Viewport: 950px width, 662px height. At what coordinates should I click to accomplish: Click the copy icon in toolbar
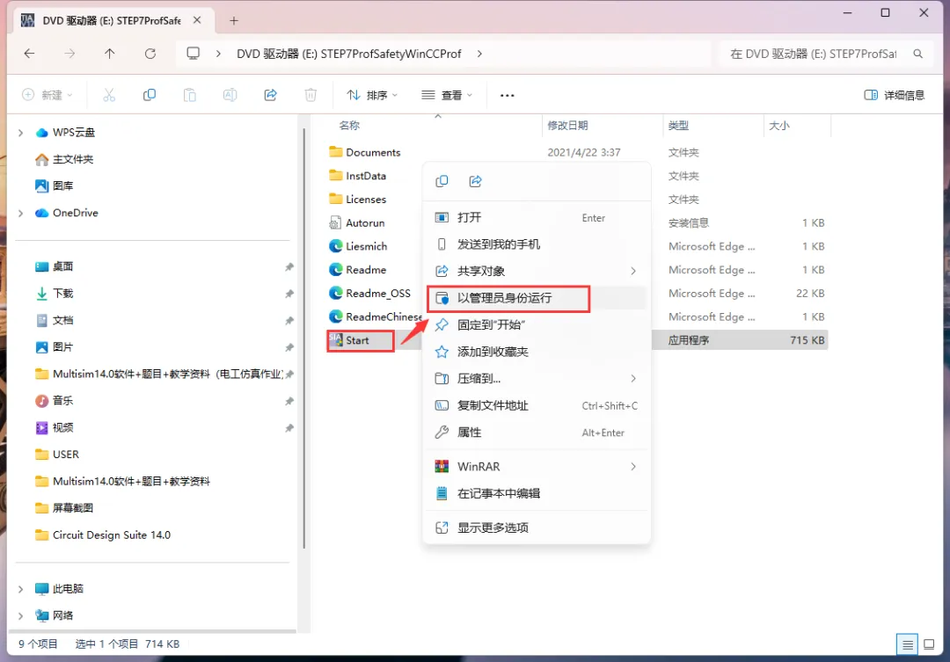coord(149,94)
